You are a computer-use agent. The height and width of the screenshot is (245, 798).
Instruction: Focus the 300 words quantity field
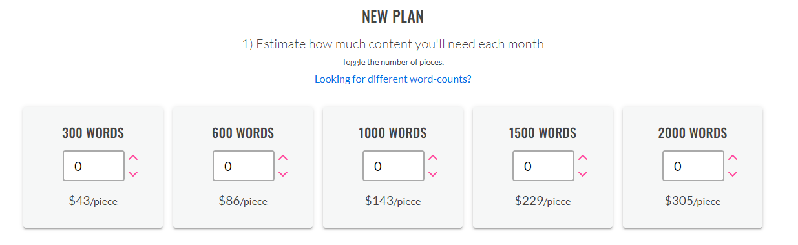coord(94,166)
